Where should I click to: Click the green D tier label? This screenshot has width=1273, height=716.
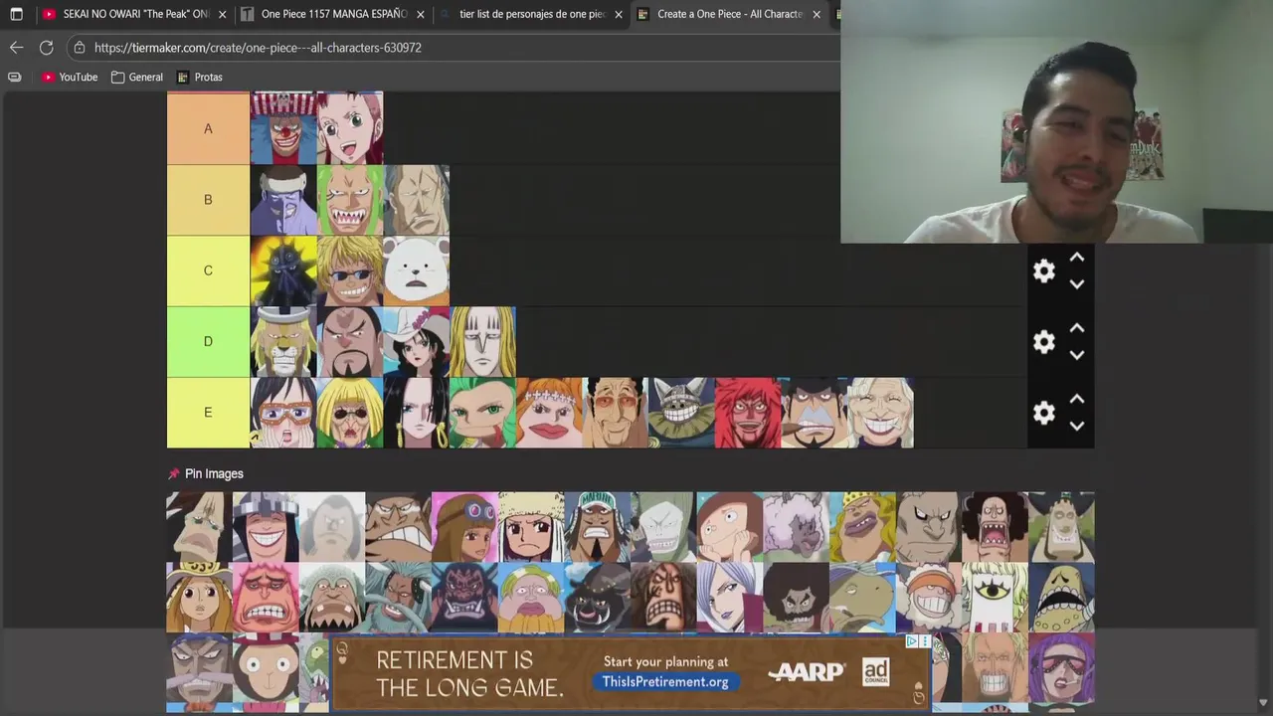click(208, 342)
